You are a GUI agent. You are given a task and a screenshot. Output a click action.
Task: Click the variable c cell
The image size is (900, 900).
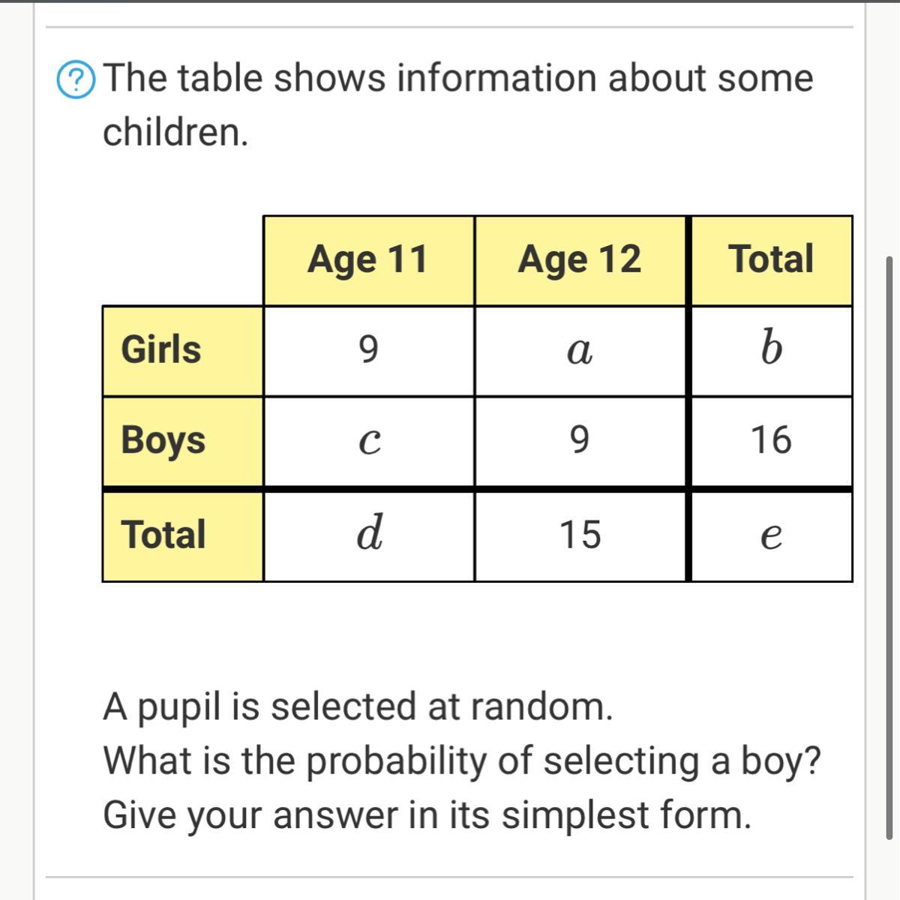[367, 441]
